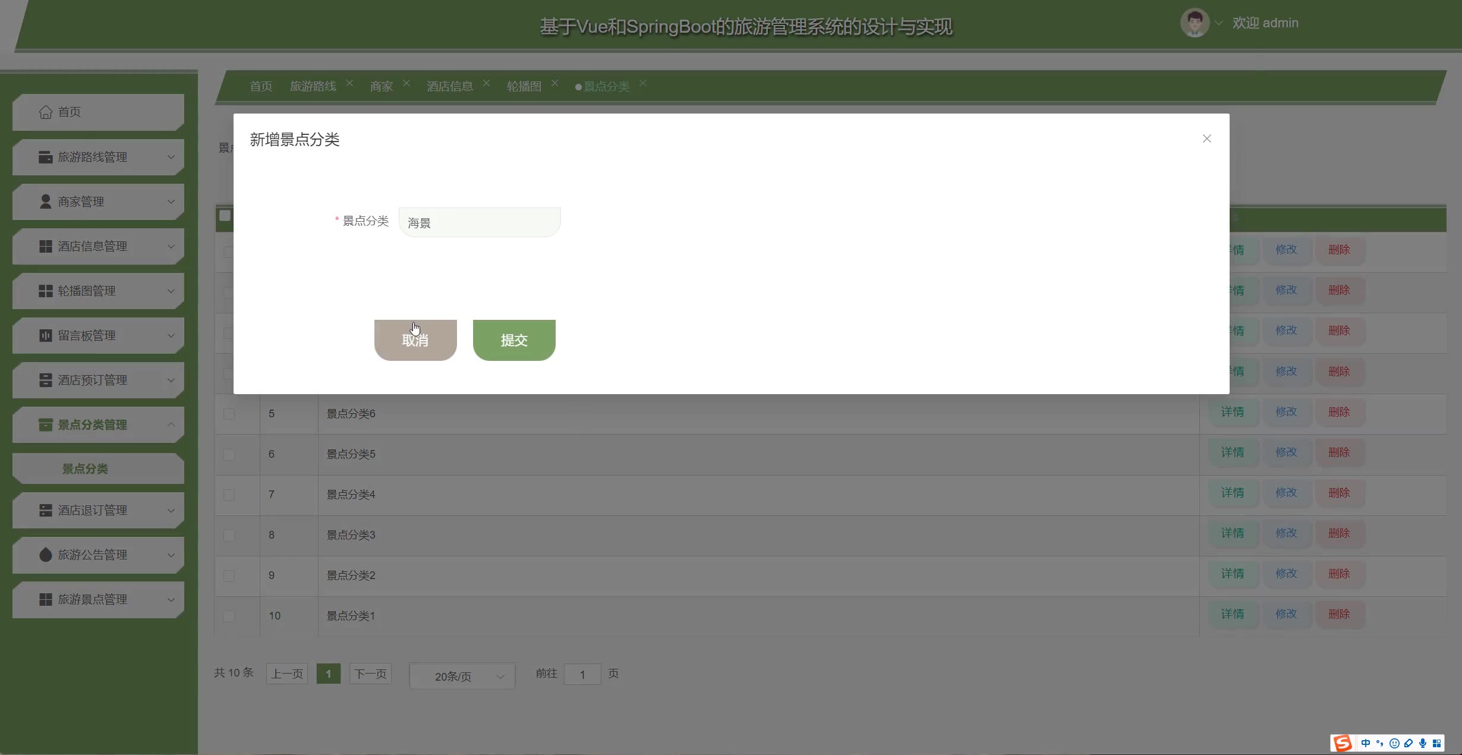Collapse the 景点分类管理 menu chevron

171,424
